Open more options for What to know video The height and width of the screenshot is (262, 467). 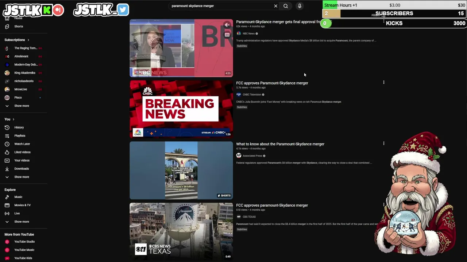[x=383, y=143]
